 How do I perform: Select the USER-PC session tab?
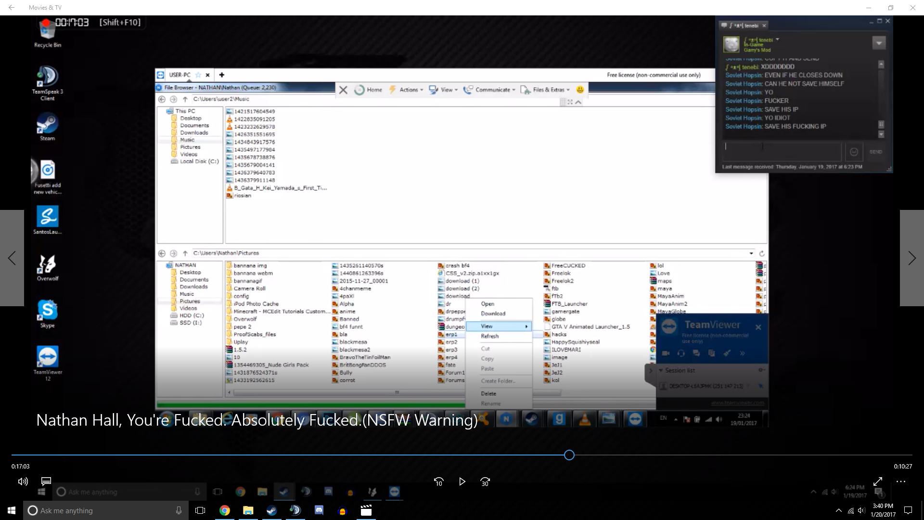click(180, 75)
